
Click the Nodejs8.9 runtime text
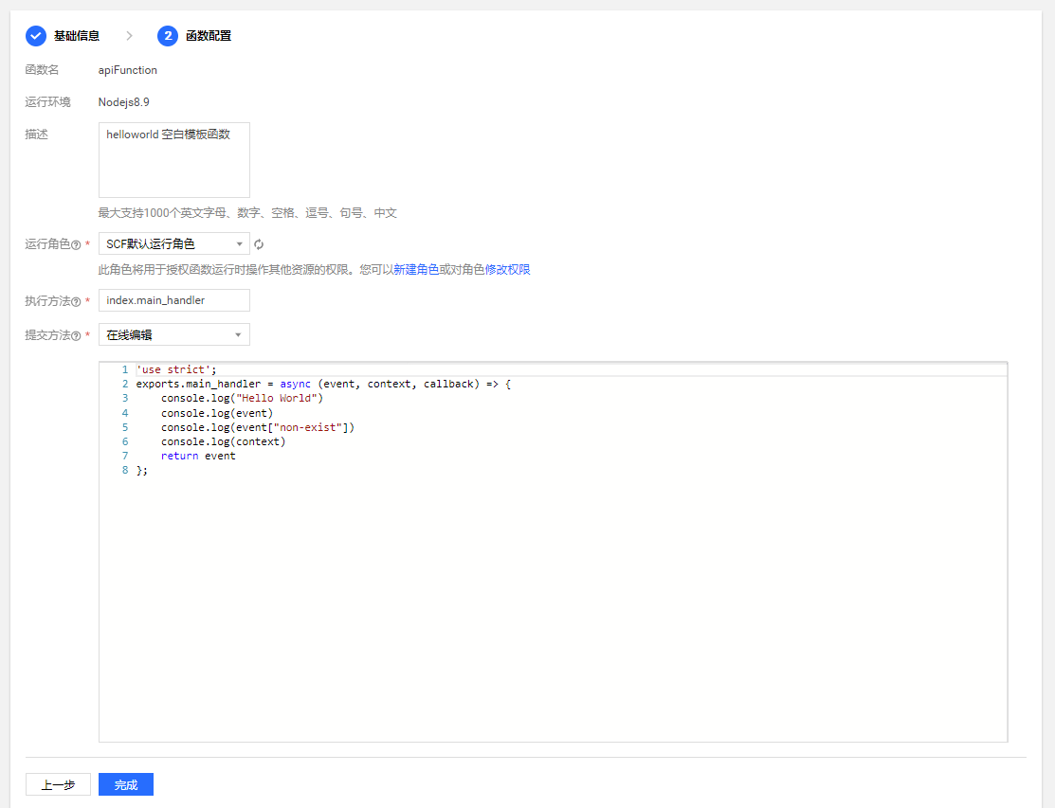124,102
